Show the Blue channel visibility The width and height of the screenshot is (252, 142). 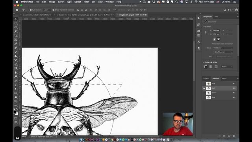pyautogui.click(x=204, y=97)
